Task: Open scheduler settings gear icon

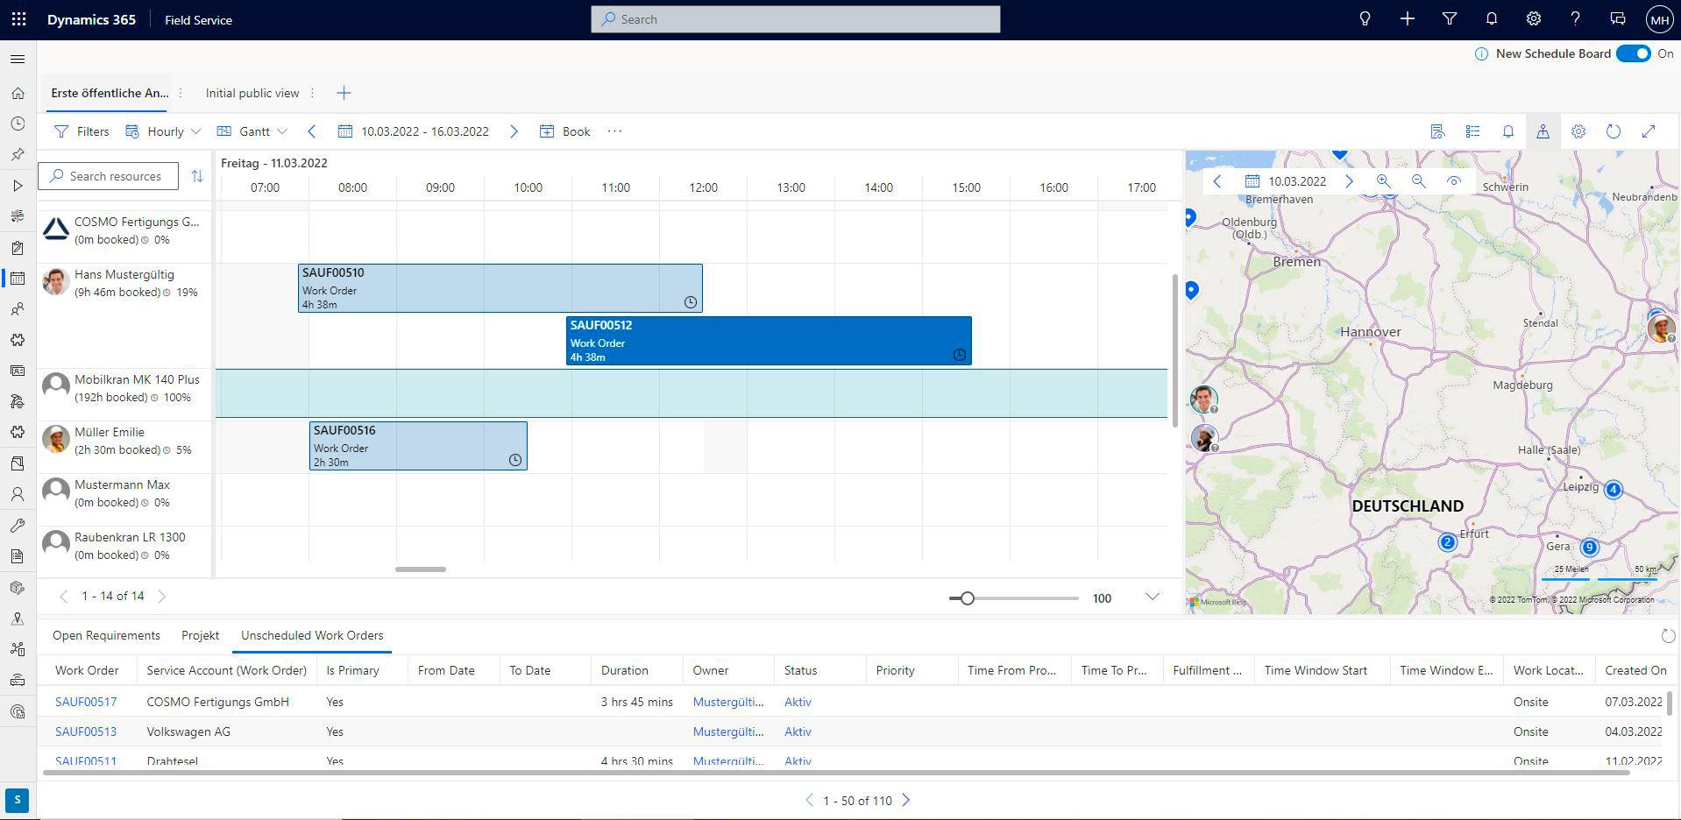Action: coord(1578,131)
